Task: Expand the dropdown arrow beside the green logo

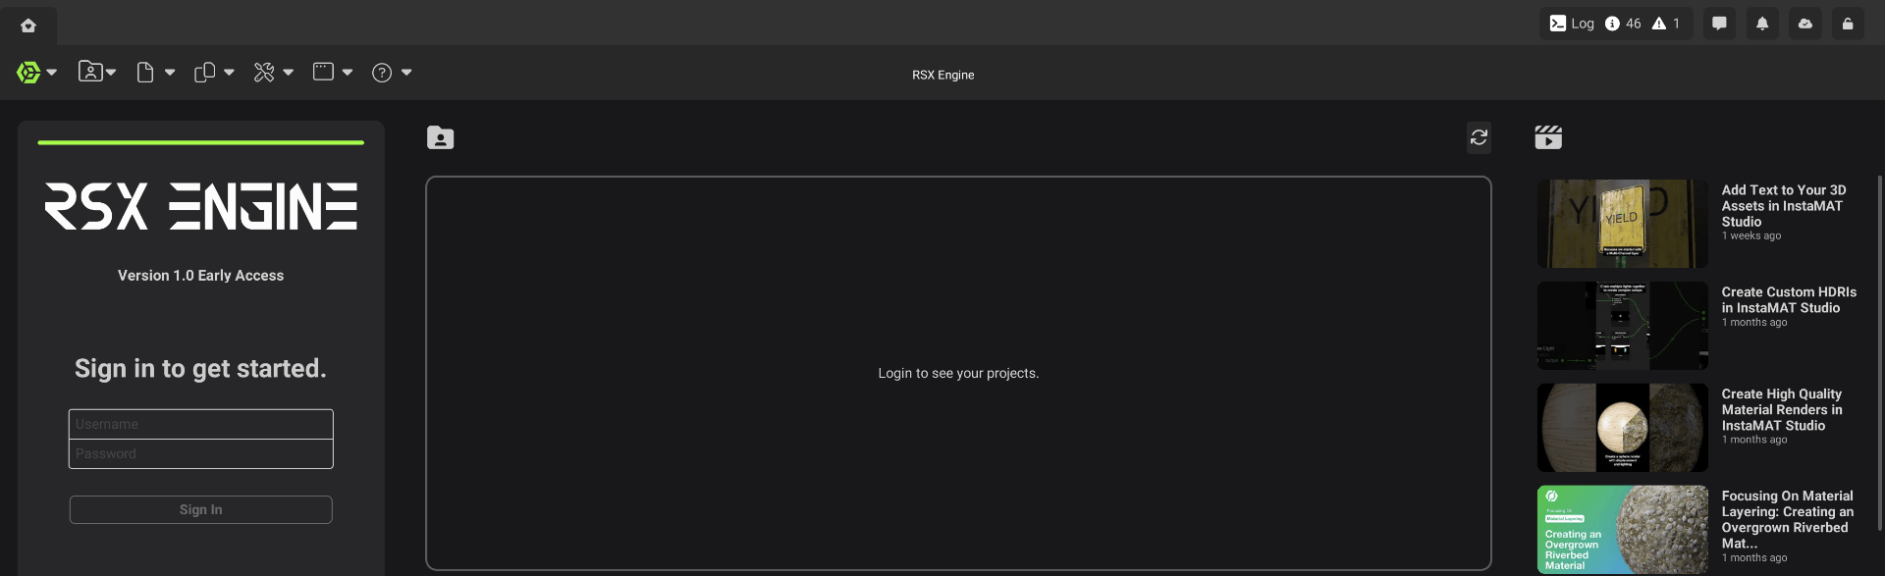Action: click(52, 73)
